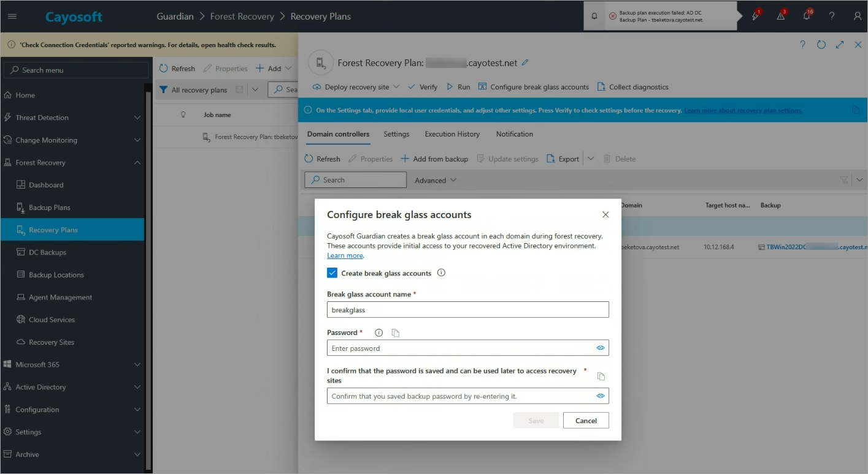868x474 pixels.
Task: Switch to the Execution History tab
Action: click(x=452, y=134)
